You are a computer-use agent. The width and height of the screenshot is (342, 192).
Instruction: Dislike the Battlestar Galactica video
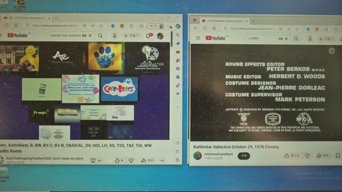(x=307, y=156)
